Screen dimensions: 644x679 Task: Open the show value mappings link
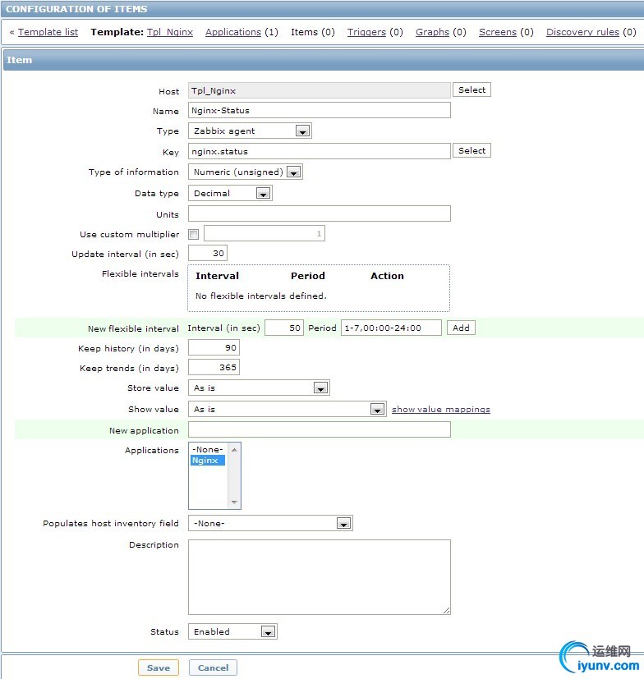(441, 409)
